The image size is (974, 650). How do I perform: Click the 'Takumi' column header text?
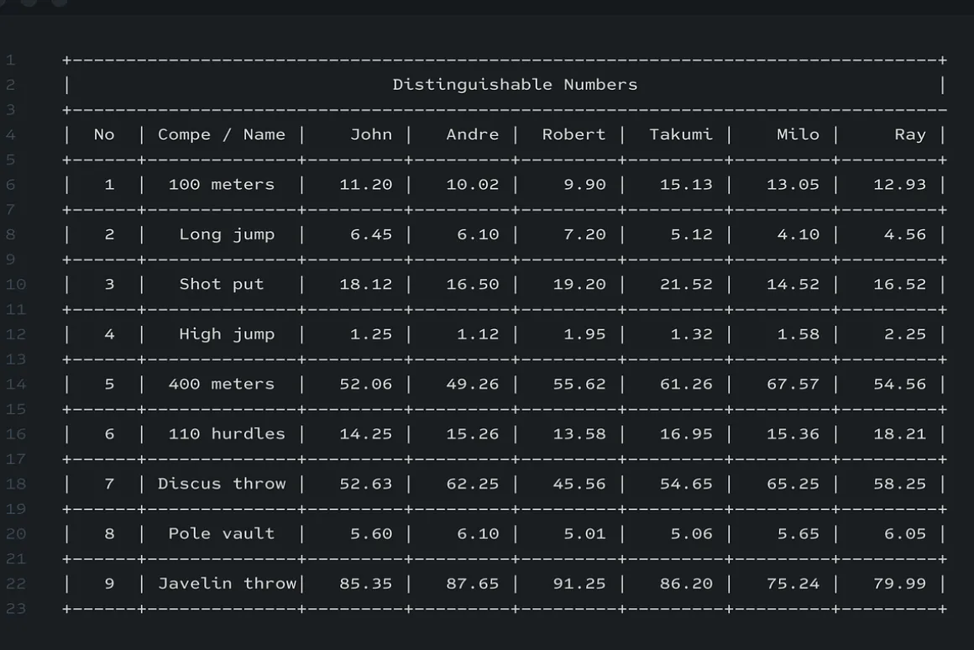[681, 135]
